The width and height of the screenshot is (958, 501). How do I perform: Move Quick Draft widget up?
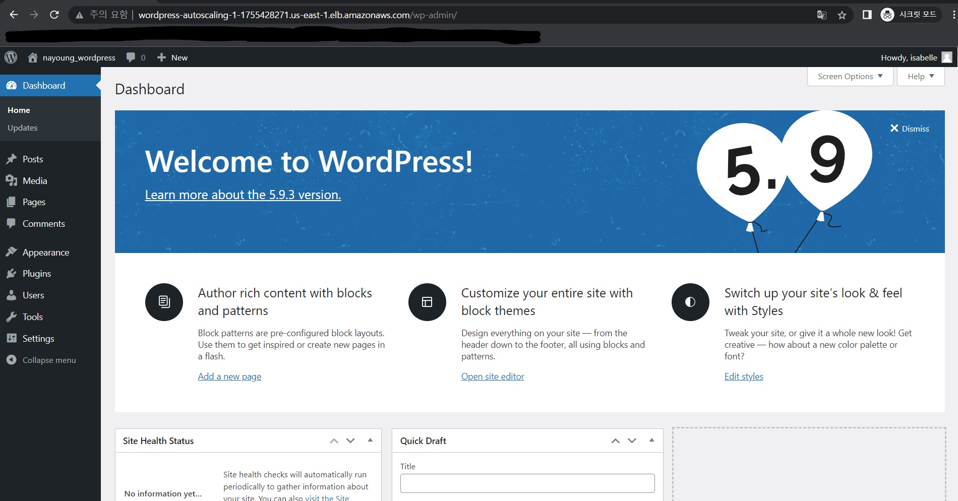coord(615,441)
